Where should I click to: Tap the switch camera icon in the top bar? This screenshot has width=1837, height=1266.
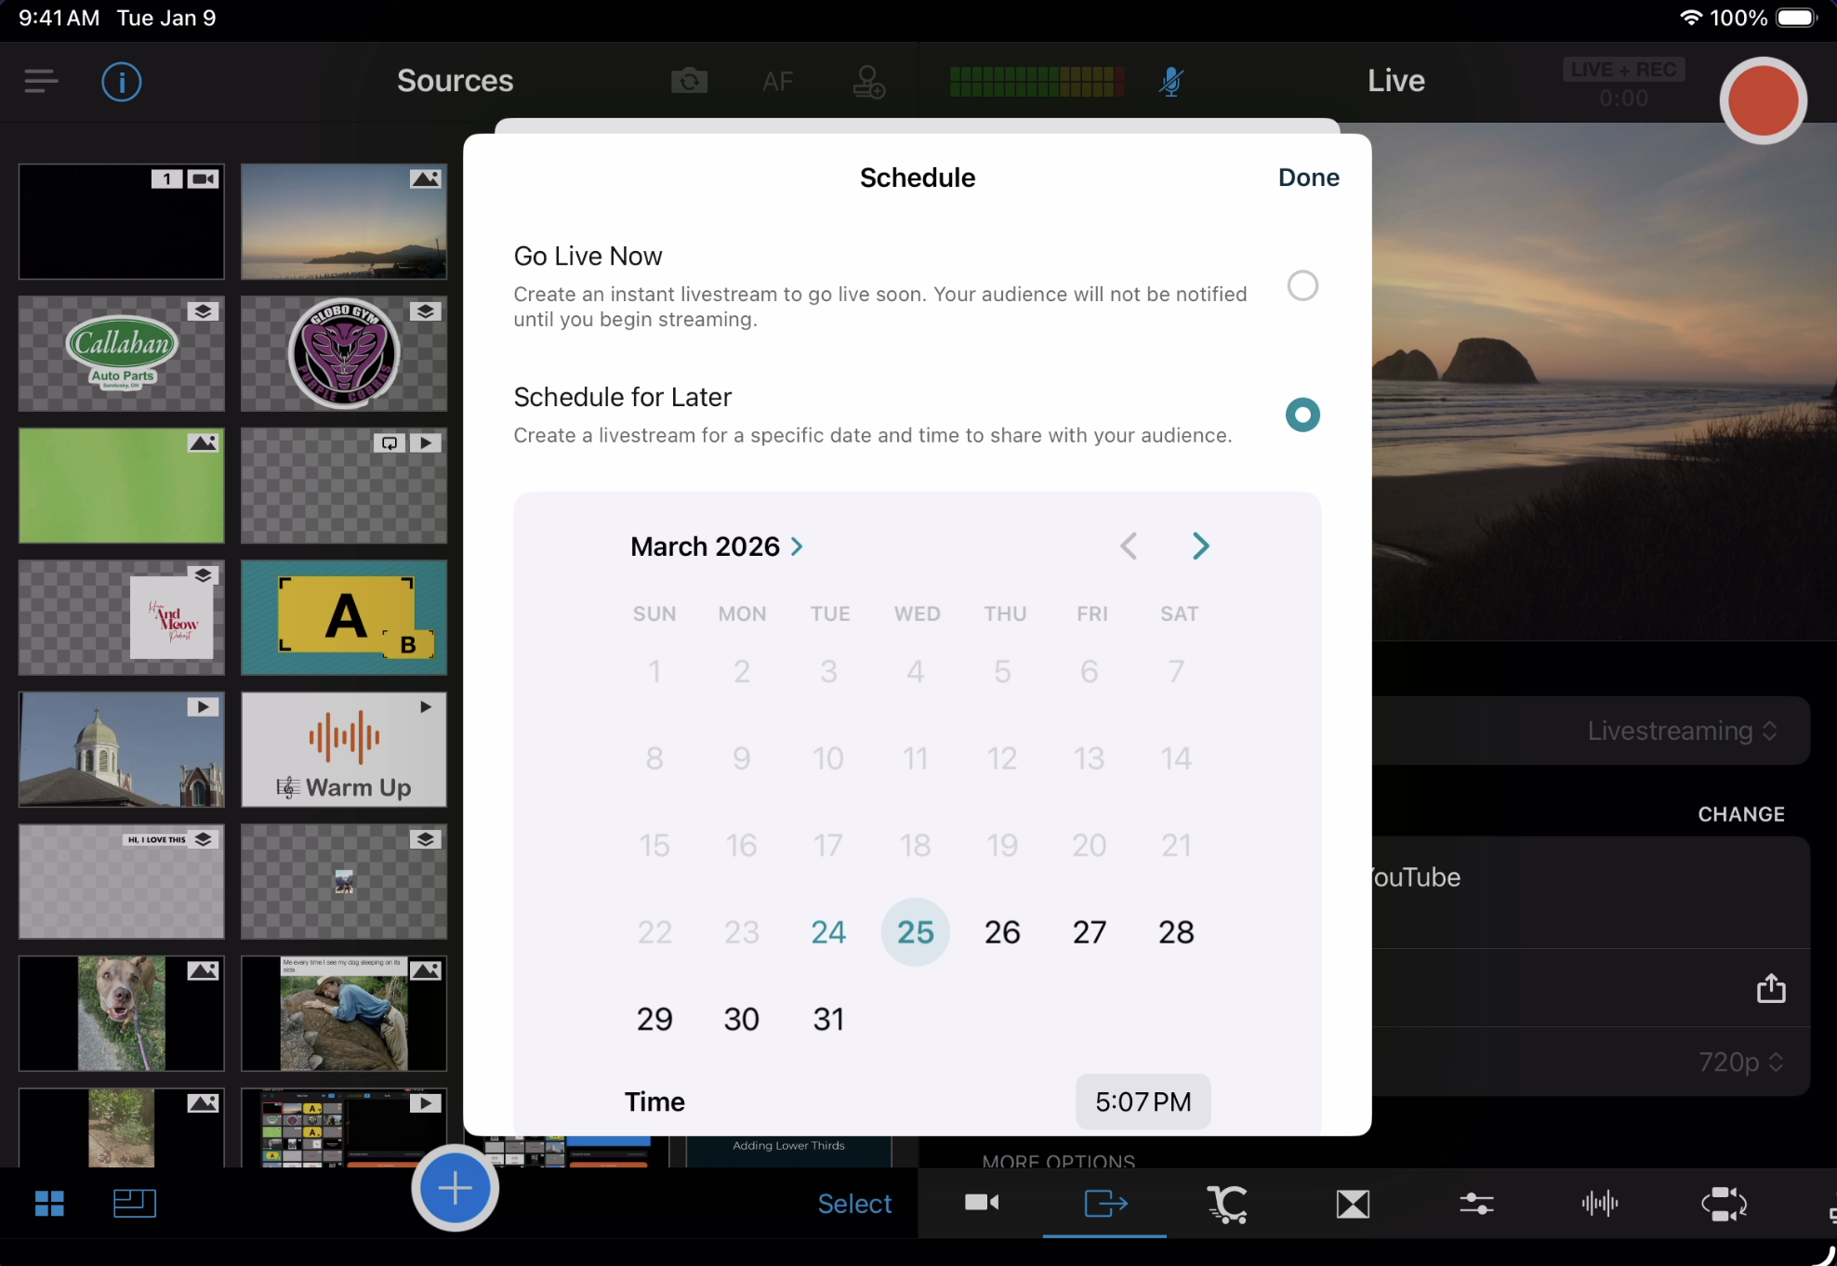[689, 82]
